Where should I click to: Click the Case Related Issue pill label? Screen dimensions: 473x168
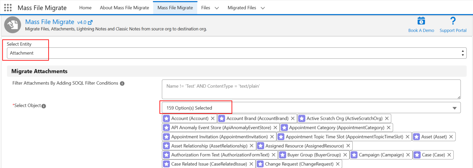coord(209,164)
